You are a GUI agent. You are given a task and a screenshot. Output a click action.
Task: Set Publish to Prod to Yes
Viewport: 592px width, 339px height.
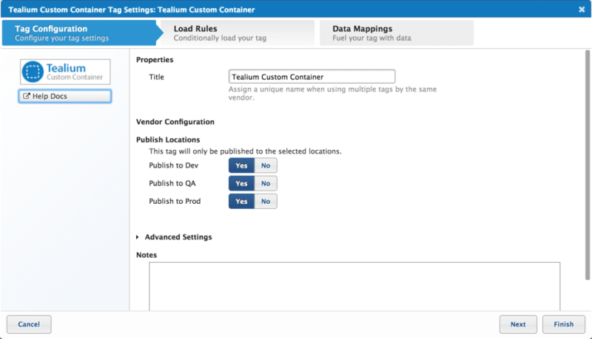241,201
